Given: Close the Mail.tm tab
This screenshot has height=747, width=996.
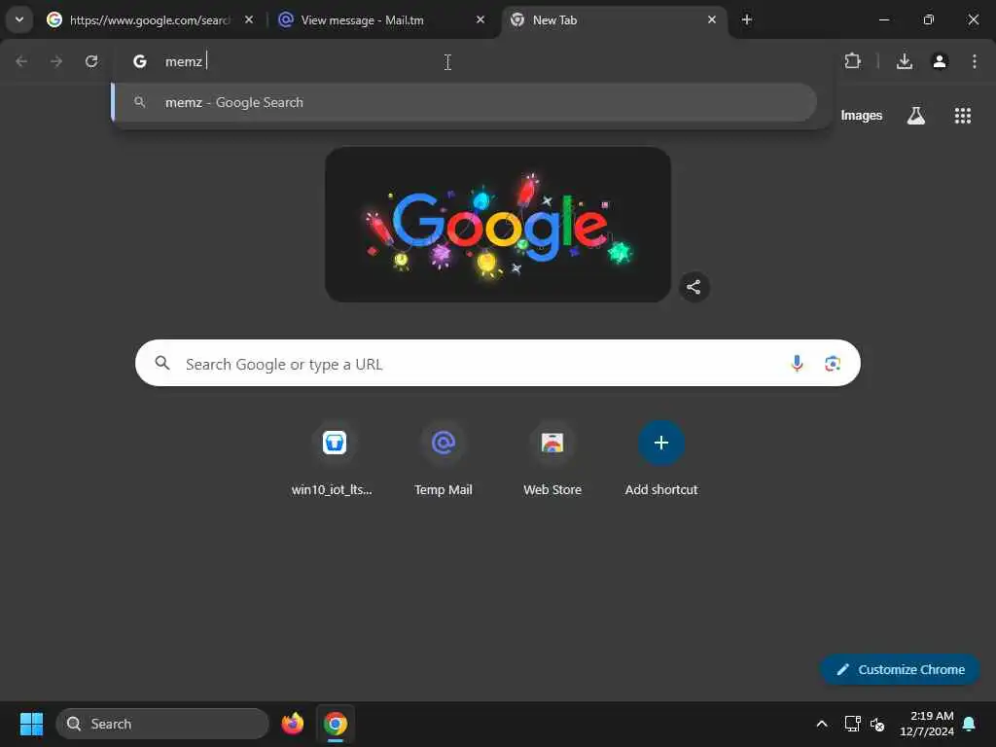Looking at the screenshot, I should [480, 19].
